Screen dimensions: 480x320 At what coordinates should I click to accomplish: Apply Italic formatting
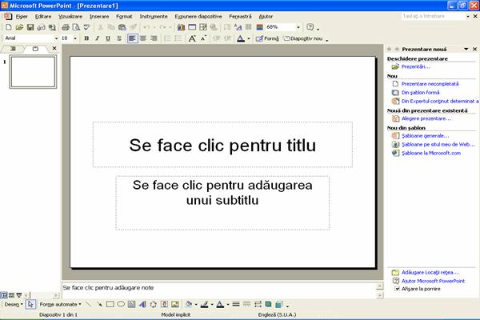tap(98, 38)
